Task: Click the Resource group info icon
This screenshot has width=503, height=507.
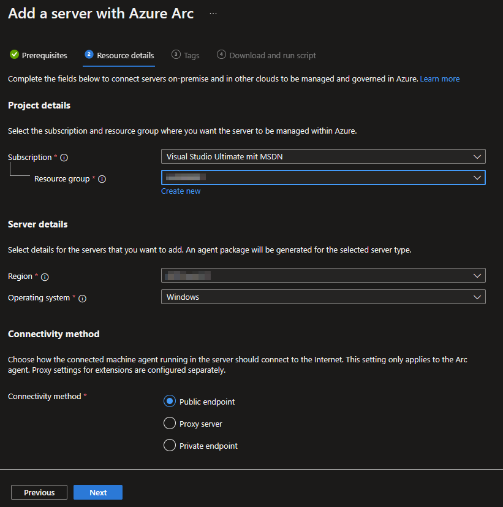Action: [x=102, y=179]
